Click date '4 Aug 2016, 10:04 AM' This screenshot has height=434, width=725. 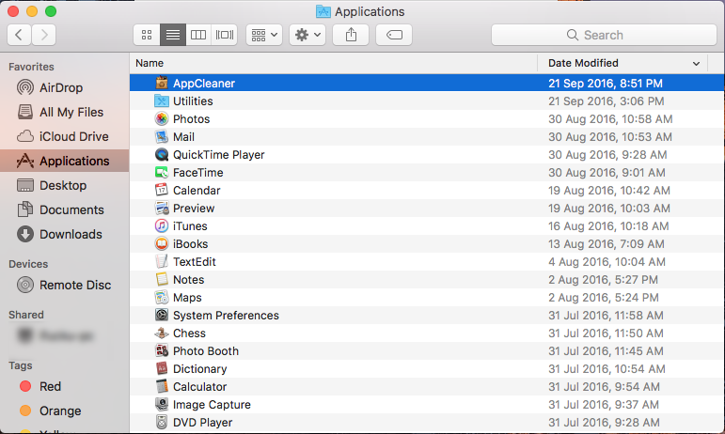pos(607,262)
